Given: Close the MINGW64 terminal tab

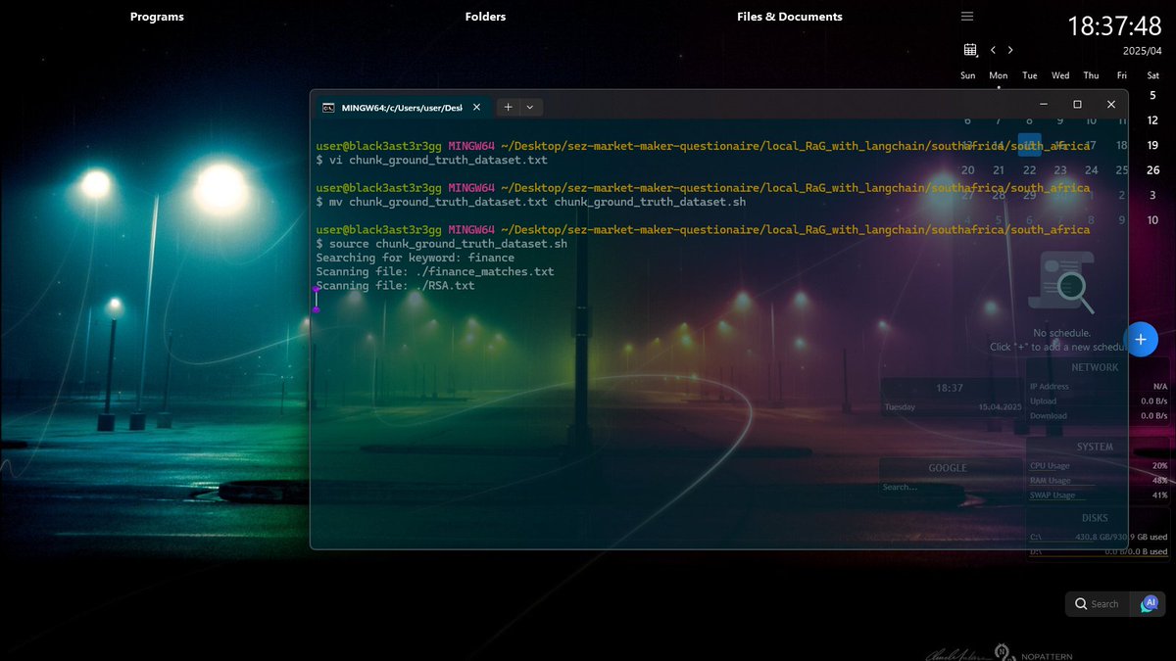Looking at the screenshot, I should click(477, 107).
